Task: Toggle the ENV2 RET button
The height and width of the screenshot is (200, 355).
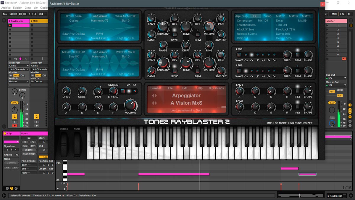Action: click(298, 107)
